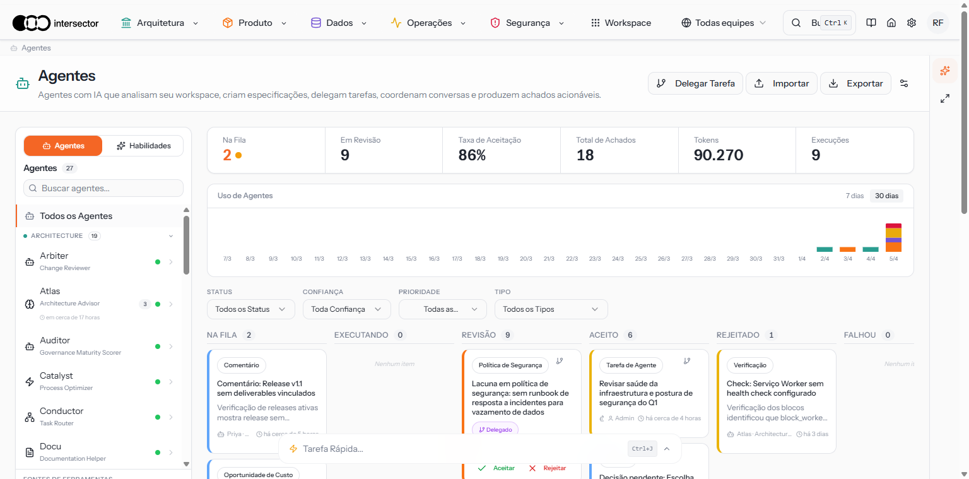Open the Arquitetura menu
Viewport: 969px width, 479px height.
160,23
